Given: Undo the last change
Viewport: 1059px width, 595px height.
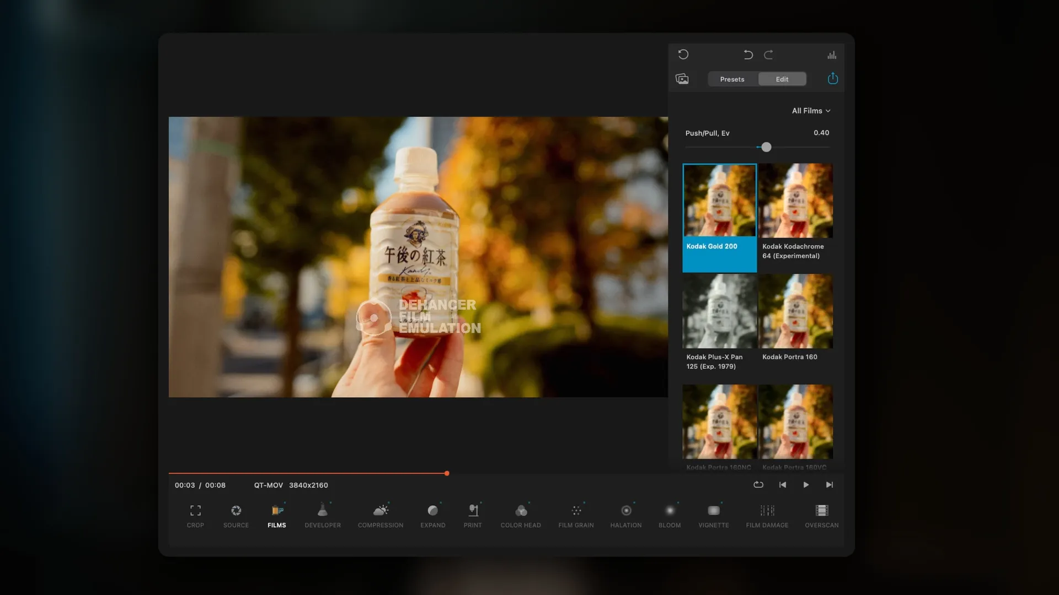Looking at the screenshot, I should point(748,55).
